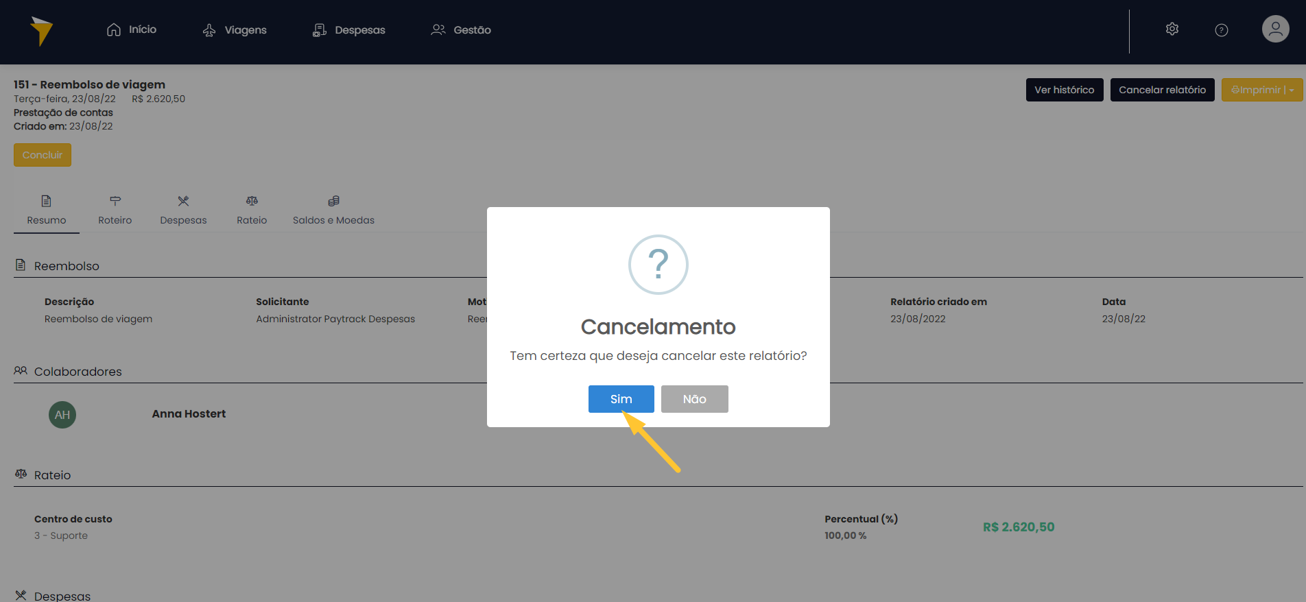Select the Rateio balance scale icon

pyautogui.click(x=252, y=201)
